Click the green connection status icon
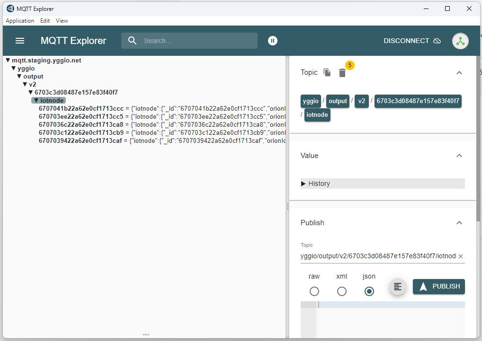 point(460,41)
